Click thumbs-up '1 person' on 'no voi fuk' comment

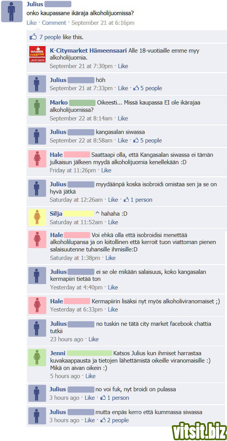pyautogui.click(x=114, y=398)
